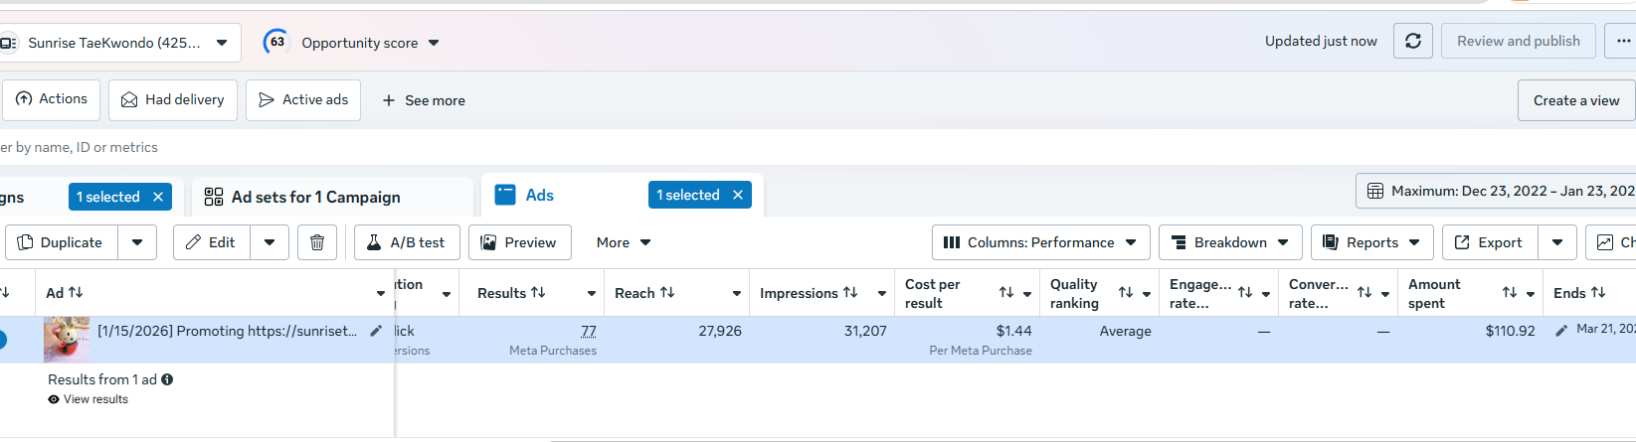Switch to Ad sets for 1 Campaign tab
This screenshot has height=442, width=1636.
(315, 197)
